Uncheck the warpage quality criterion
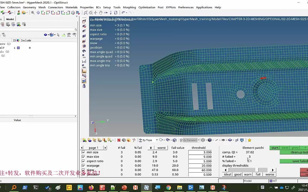Image resolution: width=308 pixels, height=192 pixels. coord(84,165)
